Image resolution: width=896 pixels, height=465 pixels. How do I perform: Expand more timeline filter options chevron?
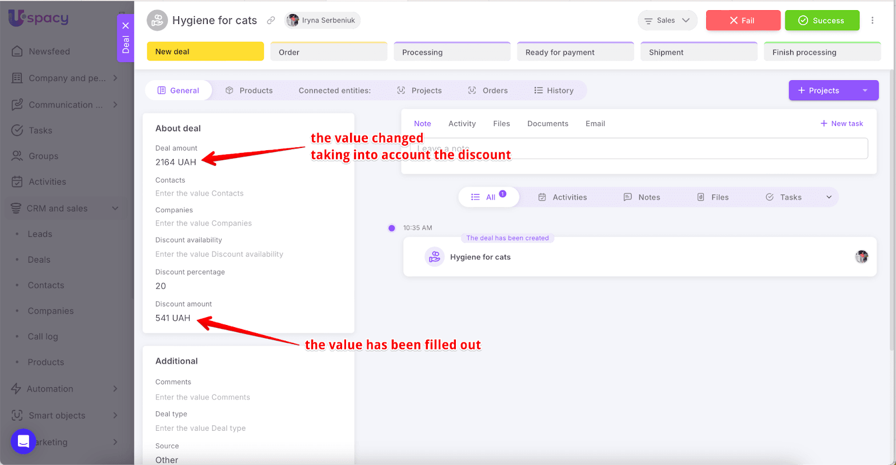tap(829, 197)
